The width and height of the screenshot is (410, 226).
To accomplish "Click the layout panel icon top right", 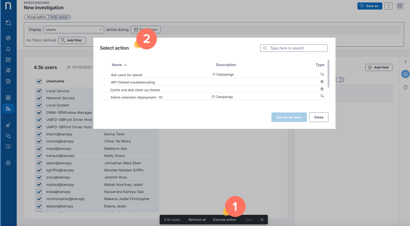I will click(x=400, y=6).
